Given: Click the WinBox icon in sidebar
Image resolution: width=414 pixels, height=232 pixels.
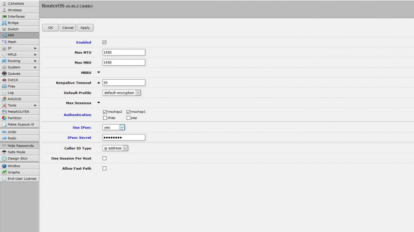Looking at the screenshot, I should (x=4, y=166).
